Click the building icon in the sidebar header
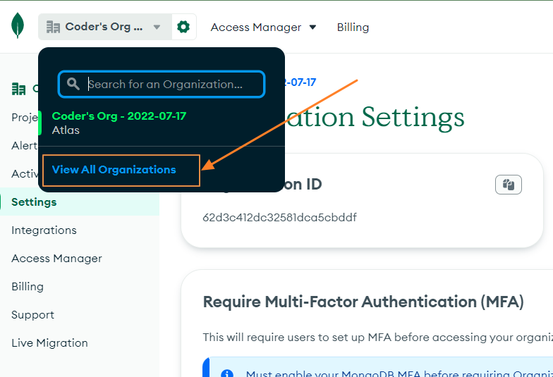553x377 pixels. tap(18, 89)
